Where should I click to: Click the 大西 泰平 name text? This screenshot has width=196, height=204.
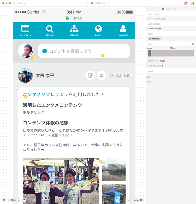(x=45, y=75)
